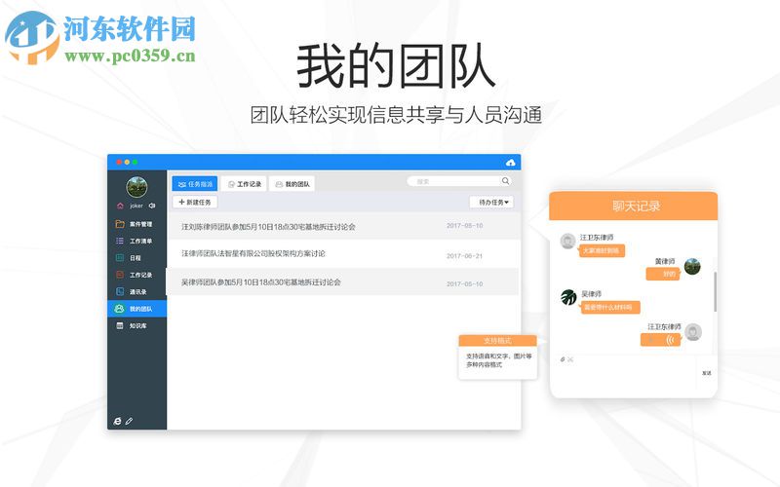Viewport: 780px width, 487px height.
Task: Click the pencil edit icon at the sidebar bottom
Action: (129, 421)
